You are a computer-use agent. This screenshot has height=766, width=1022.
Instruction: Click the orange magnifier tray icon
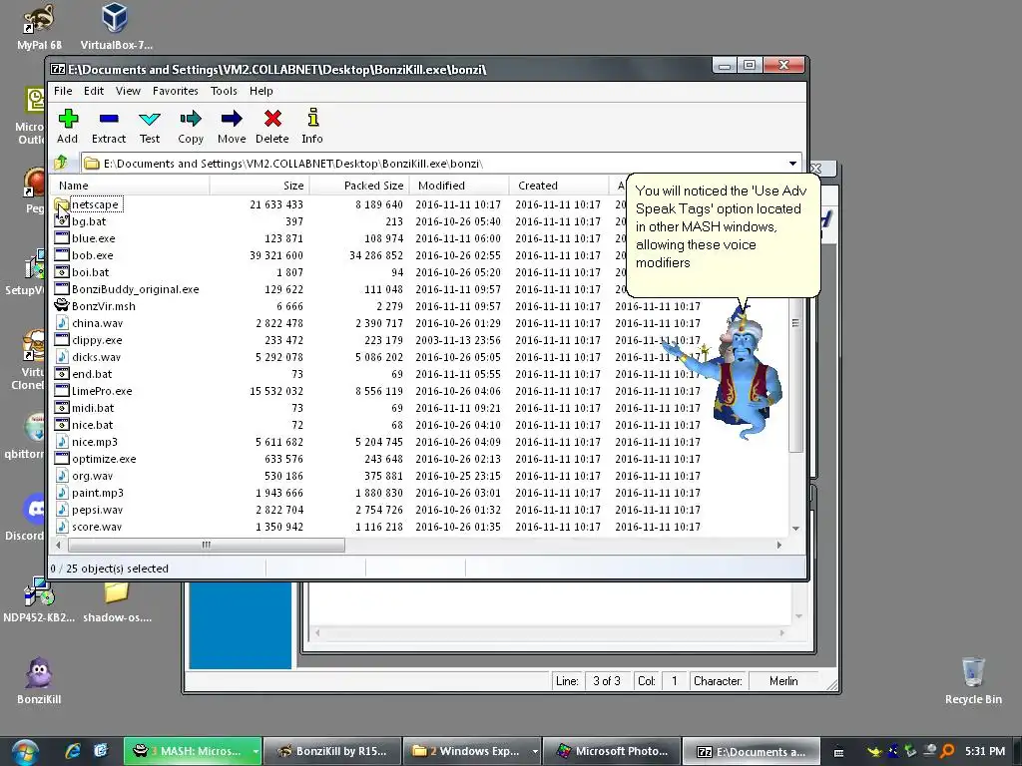(x=948, y=751)
